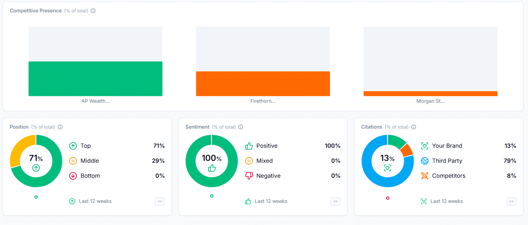The width and height of the screenshot is (528, 225).
Task: Click the blue globe Third Party icon
Action: click(424, 160)
